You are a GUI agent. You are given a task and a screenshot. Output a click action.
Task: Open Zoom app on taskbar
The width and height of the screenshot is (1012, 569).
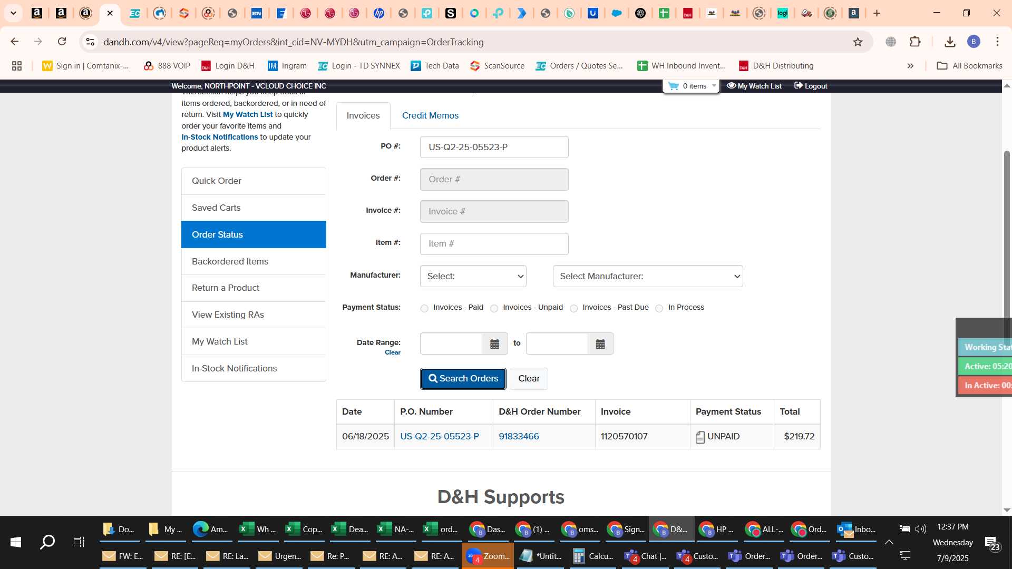point(488,556)
